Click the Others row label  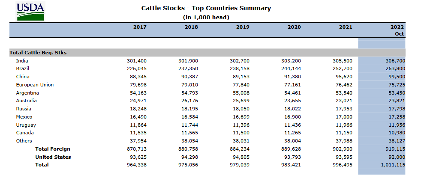[x=24, y=141]
